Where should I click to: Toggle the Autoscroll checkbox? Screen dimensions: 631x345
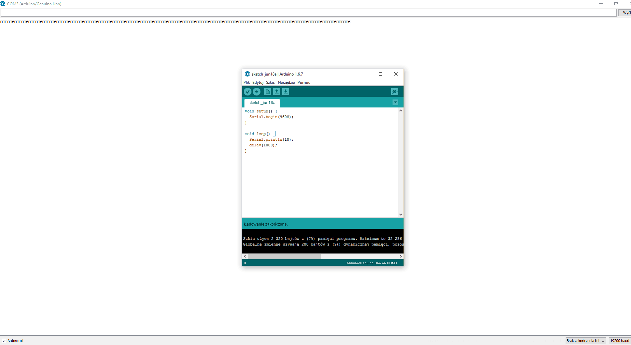(4, 341)
